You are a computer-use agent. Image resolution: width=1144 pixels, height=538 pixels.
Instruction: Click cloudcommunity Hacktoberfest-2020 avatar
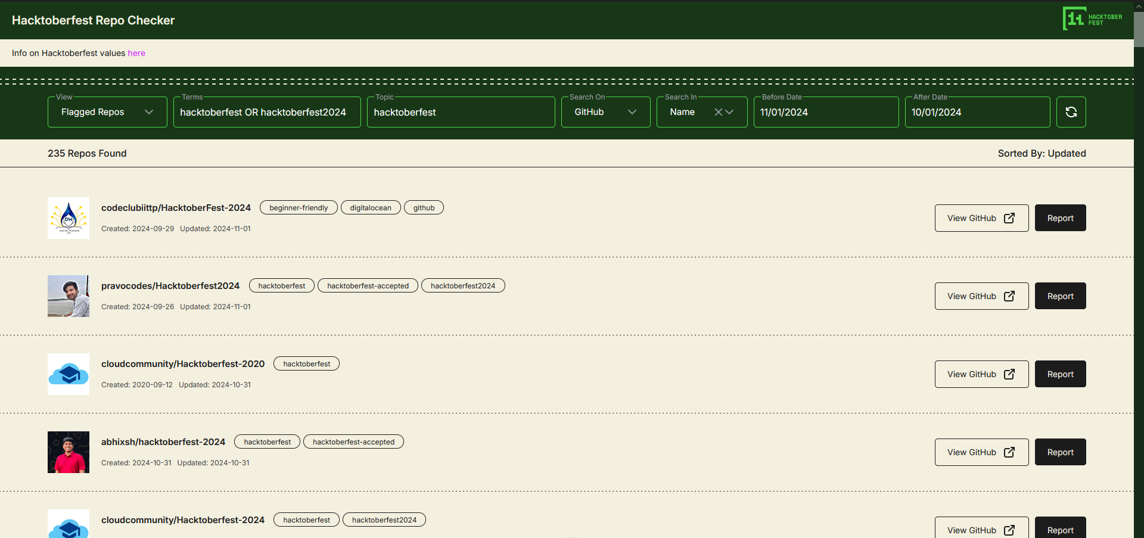tap(69, 374)
